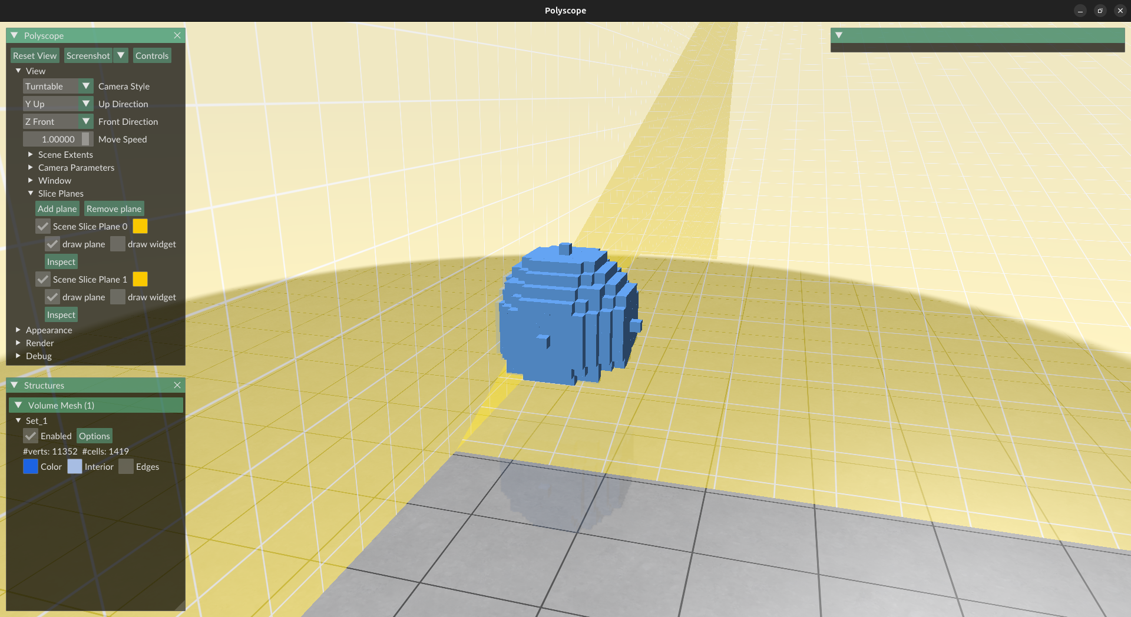The image size is (1131, 617).
Task: Enable draw widget for Slice Plane 1
Action: 118,297
